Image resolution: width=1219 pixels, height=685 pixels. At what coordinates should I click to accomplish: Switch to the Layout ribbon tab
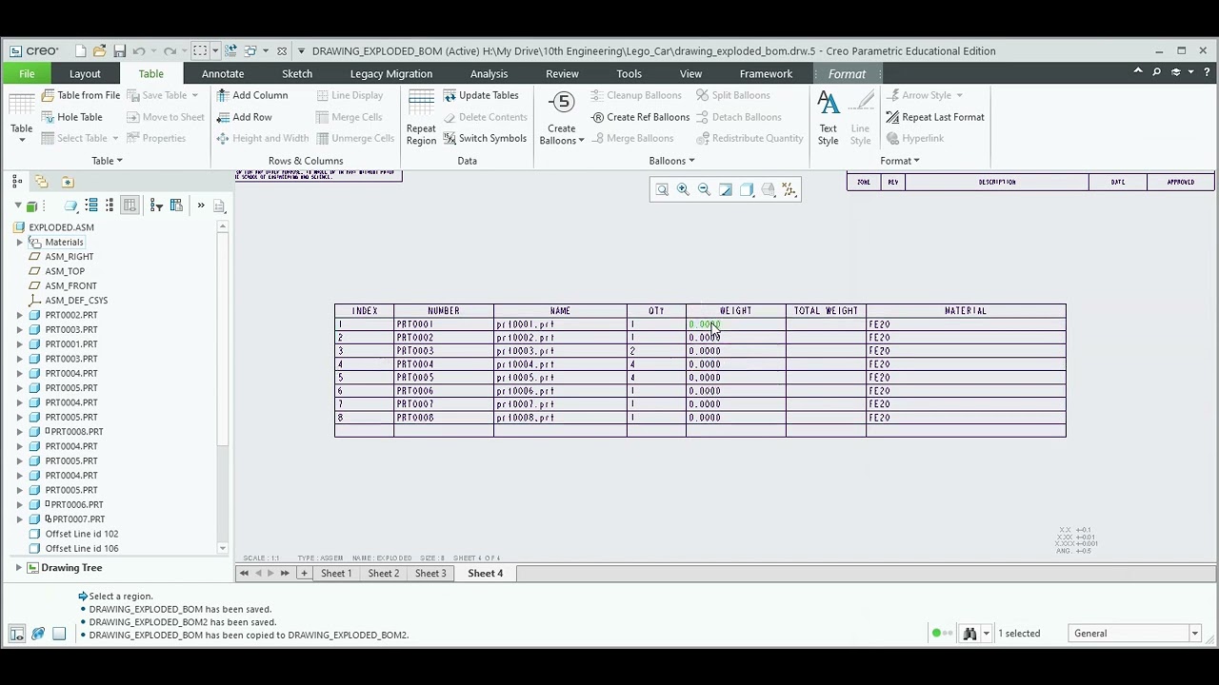click(85, 73)
